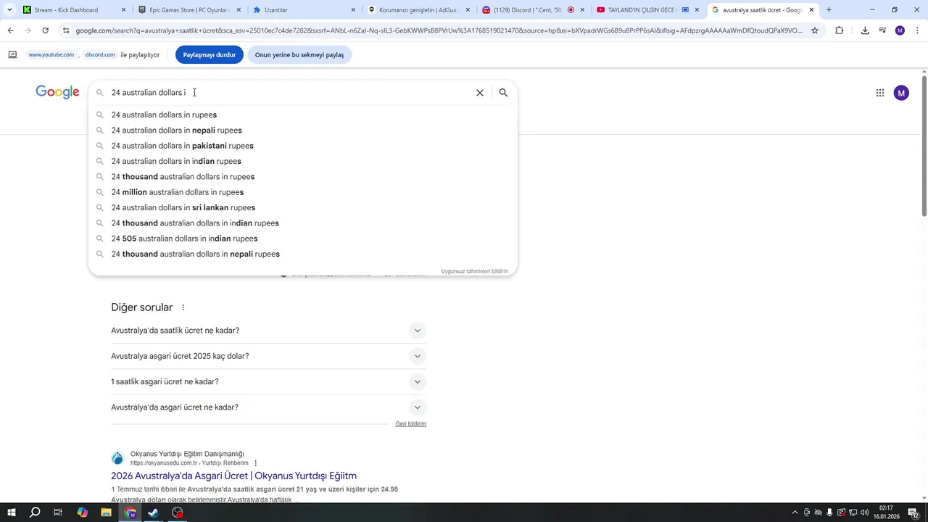
Task: Select suggestion '24 thousand australian dollars in nepali rupees'
Action: pos(303,254)
